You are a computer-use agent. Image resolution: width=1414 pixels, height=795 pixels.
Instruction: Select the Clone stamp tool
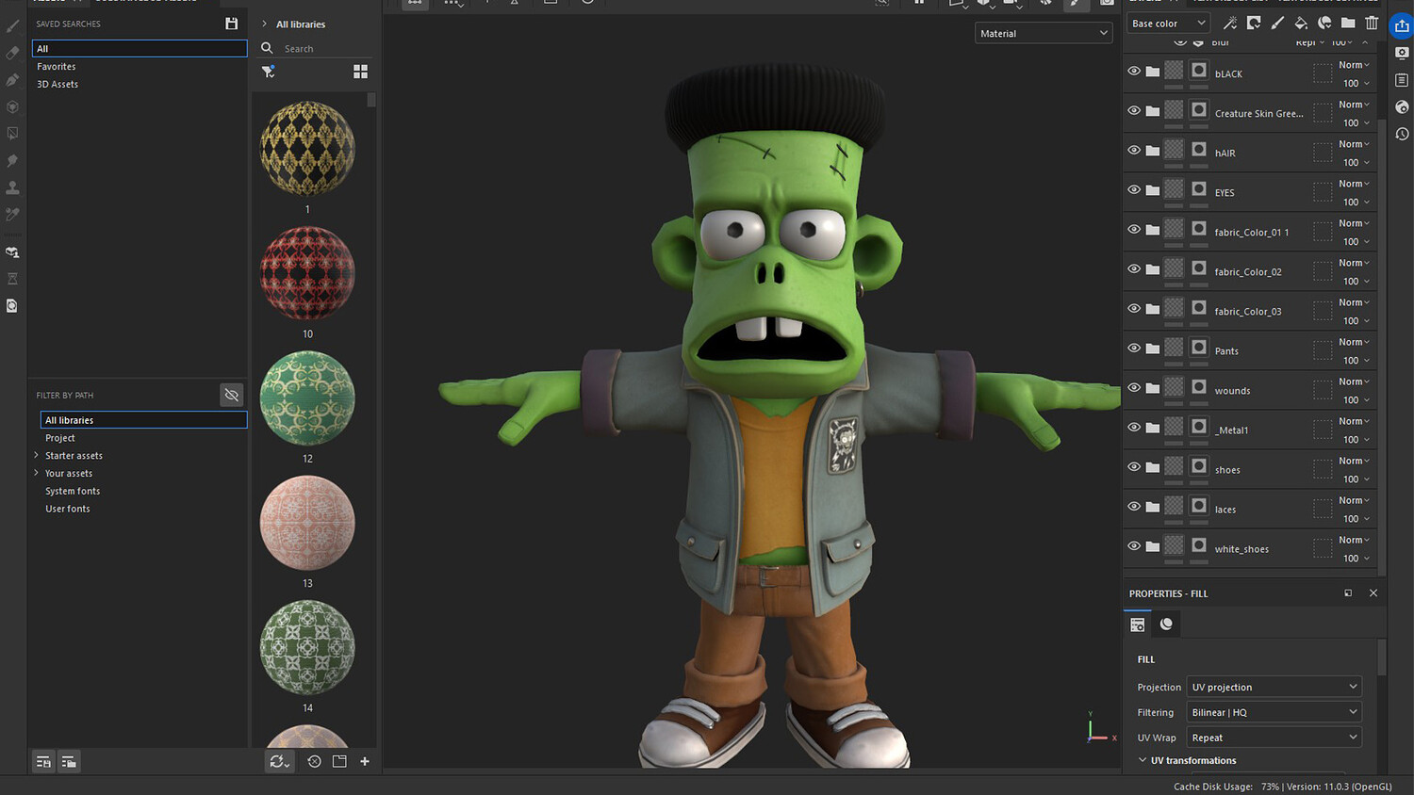(12, 187)
